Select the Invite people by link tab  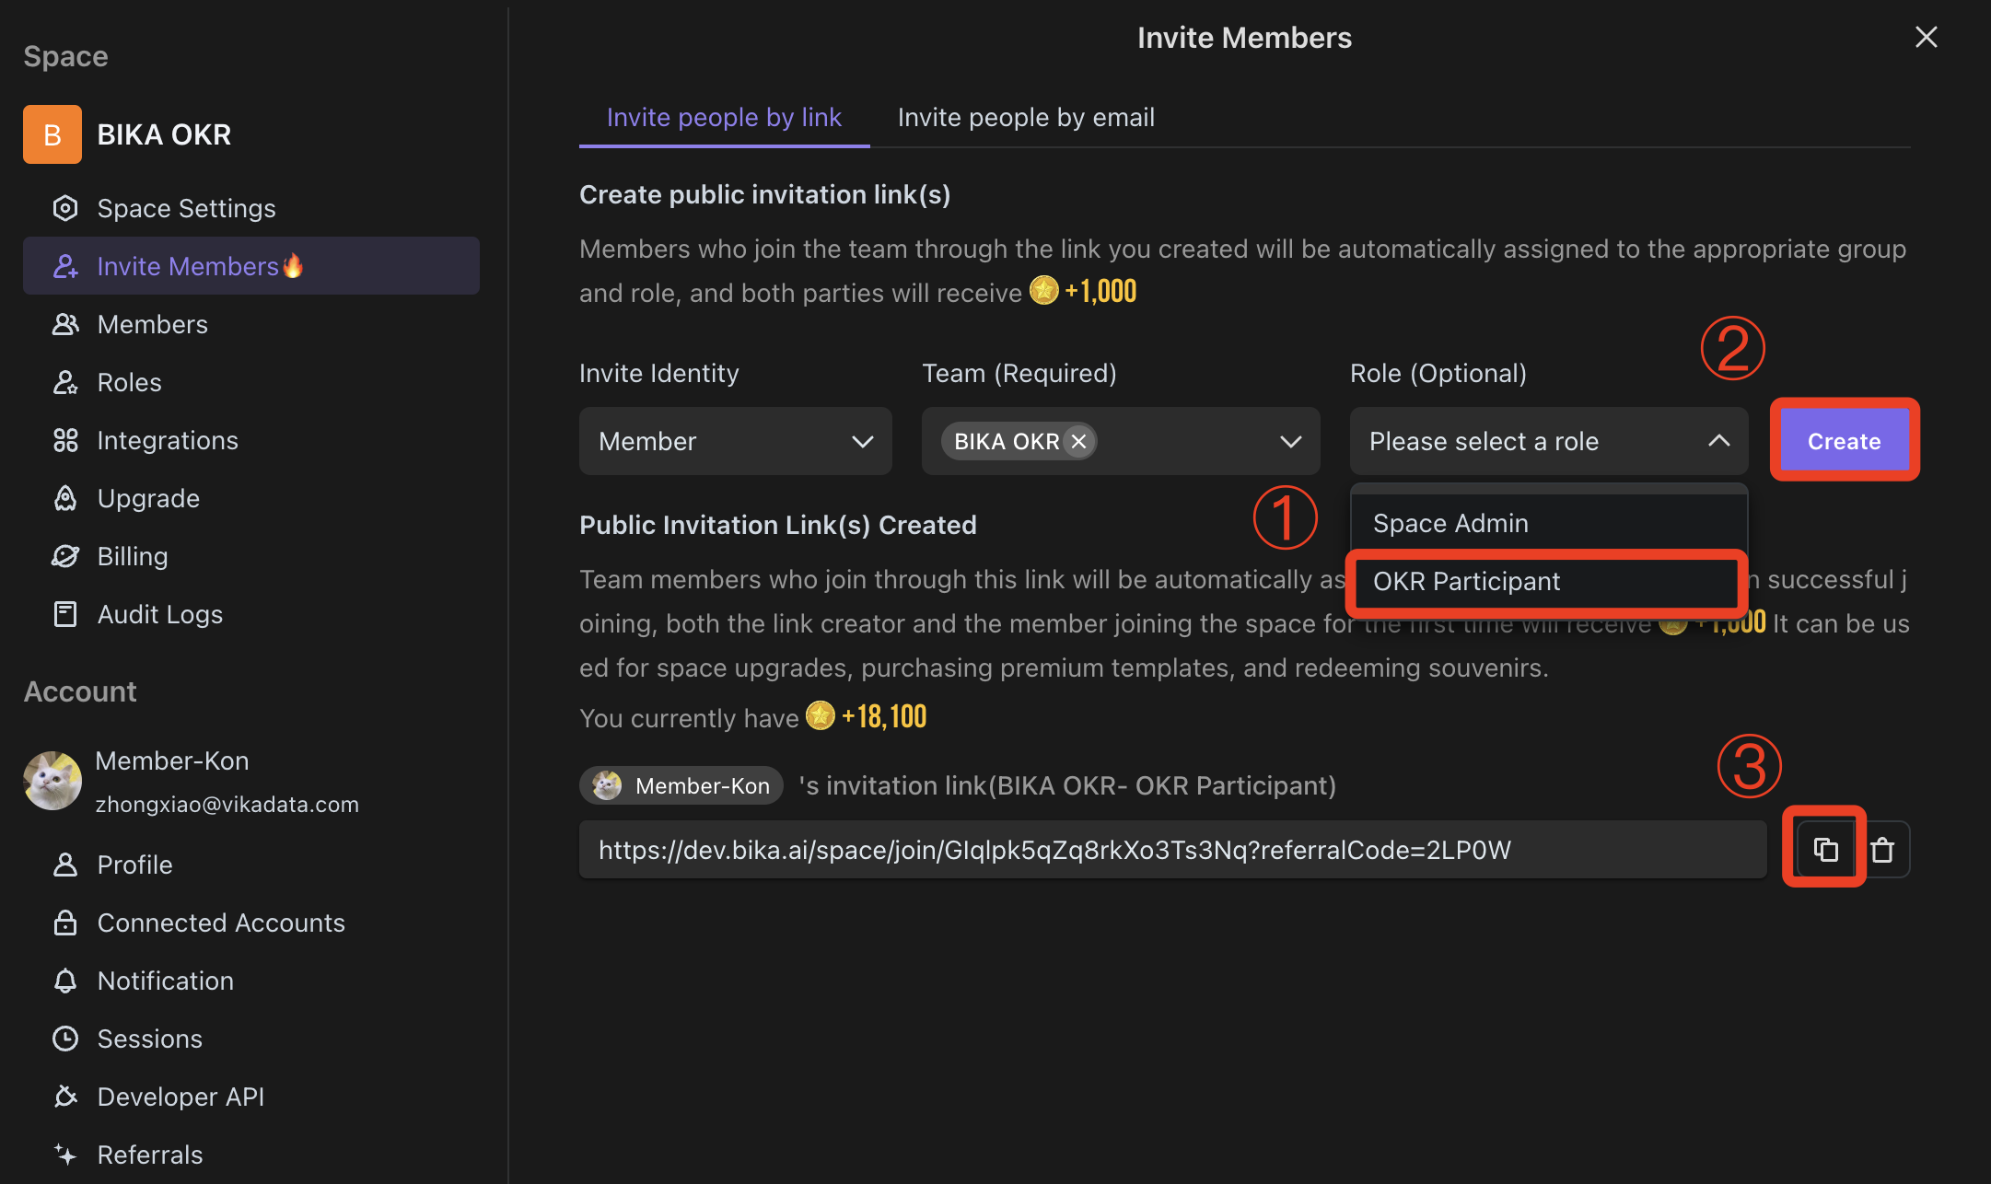click(723, 117)
